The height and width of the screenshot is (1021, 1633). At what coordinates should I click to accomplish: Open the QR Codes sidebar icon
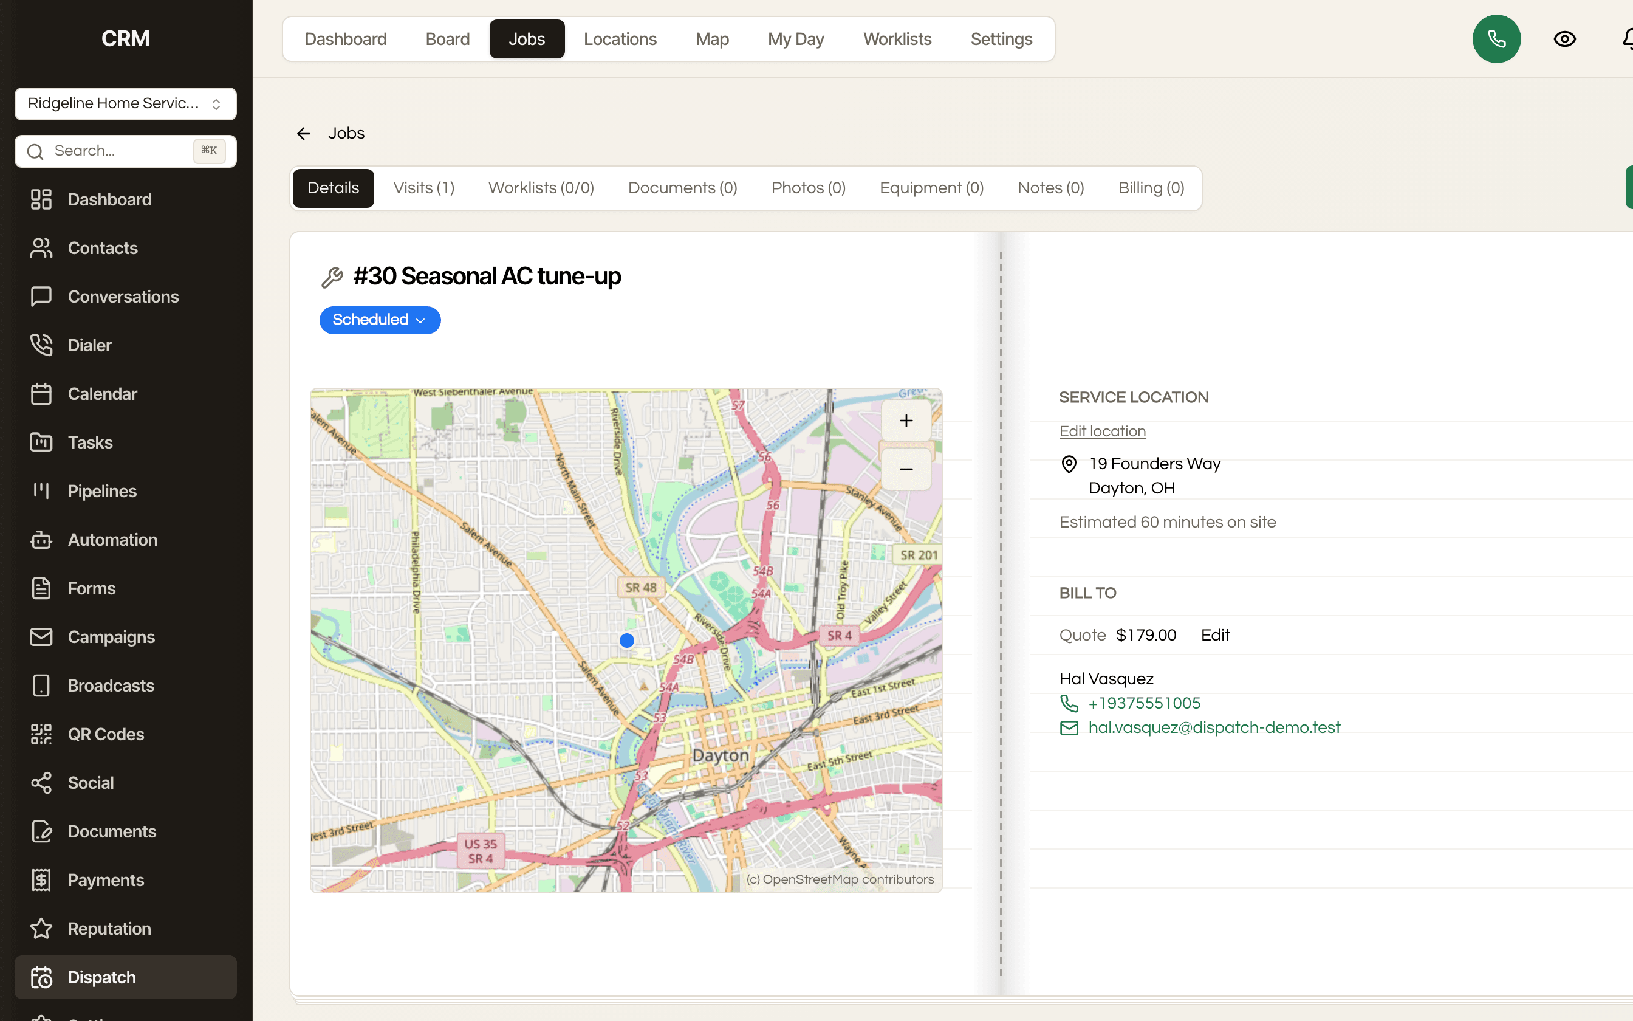(x=41, y=734)
